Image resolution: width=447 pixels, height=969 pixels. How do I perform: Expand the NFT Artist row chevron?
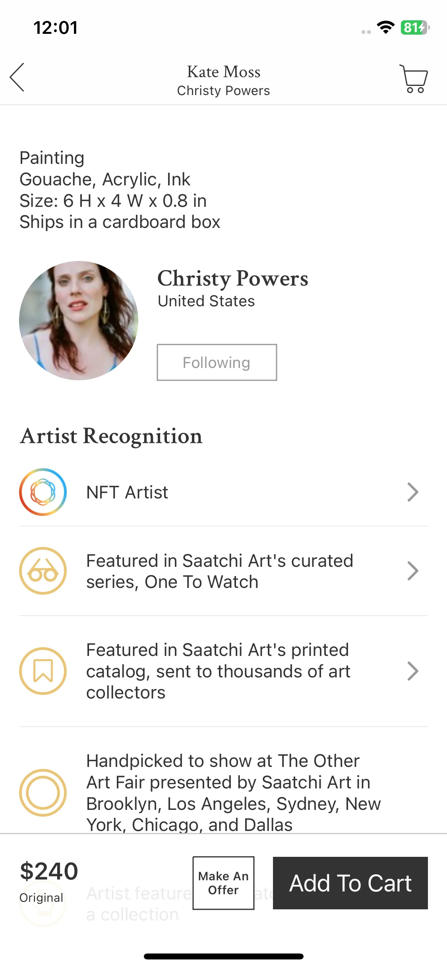click(413, 492)
